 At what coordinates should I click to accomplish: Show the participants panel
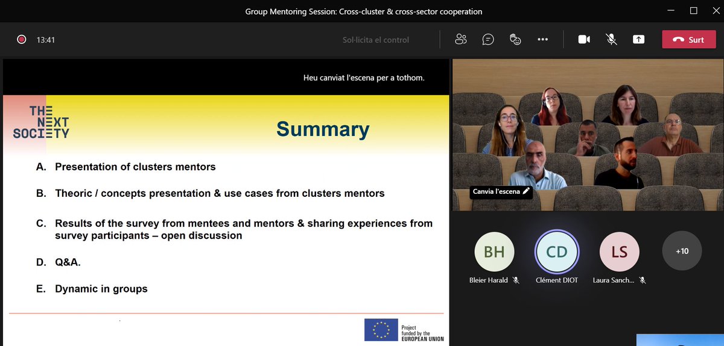click(x=462, y=40)
